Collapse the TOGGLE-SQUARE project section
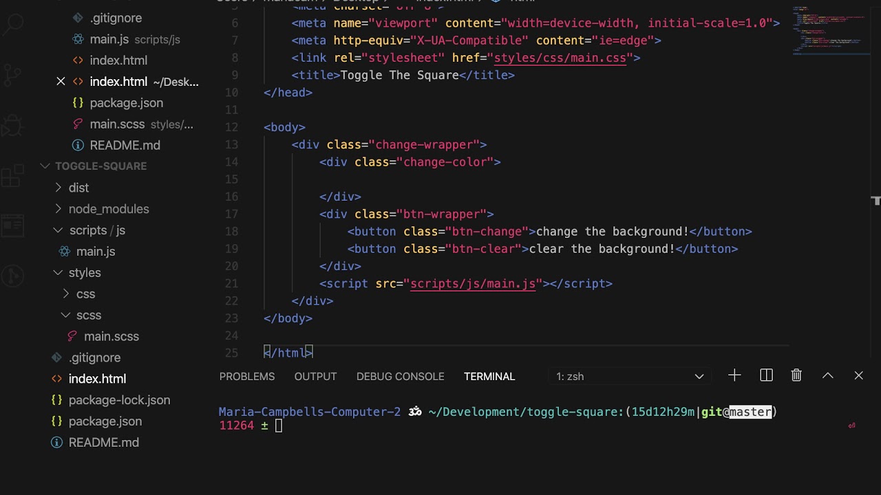Image resolution: width=881 pixels, height=495 pixels. click(x=45, y=166)
